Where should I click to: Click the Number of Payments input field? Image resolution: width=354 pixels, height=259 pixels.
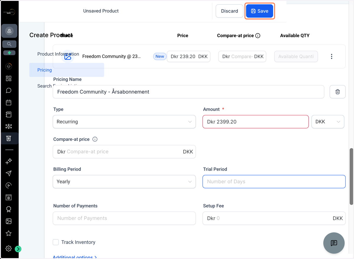(124, 218)
